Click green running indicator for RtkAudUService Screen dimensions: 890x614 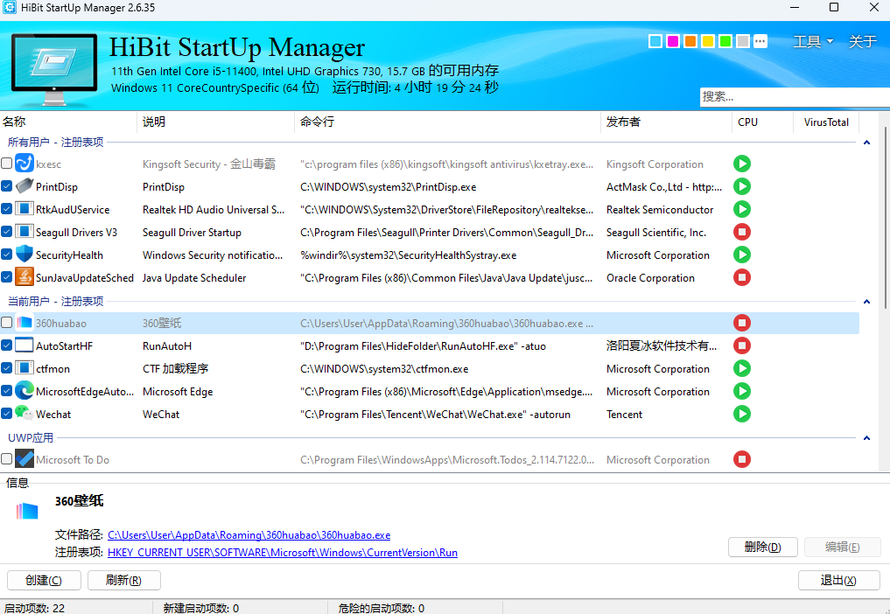[742, 209]
